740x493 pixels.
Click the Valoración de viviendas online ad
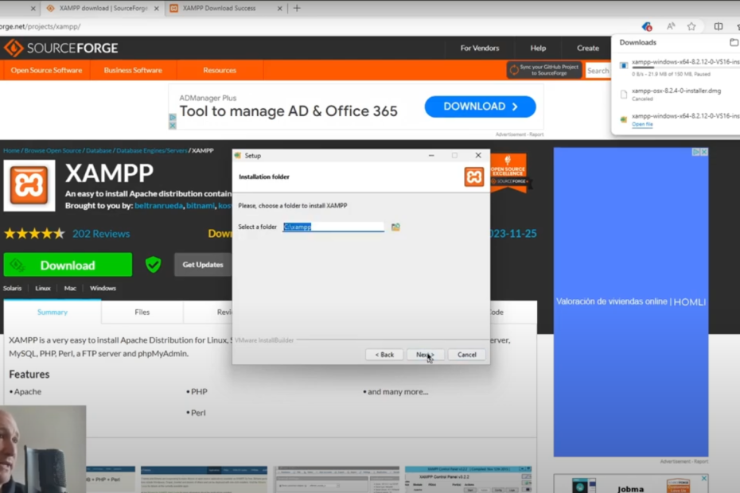point(630,302)
